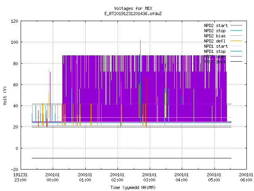Click the y-axis tick label 60
Screen dimensions: 254x191
(x=15, y=85)
